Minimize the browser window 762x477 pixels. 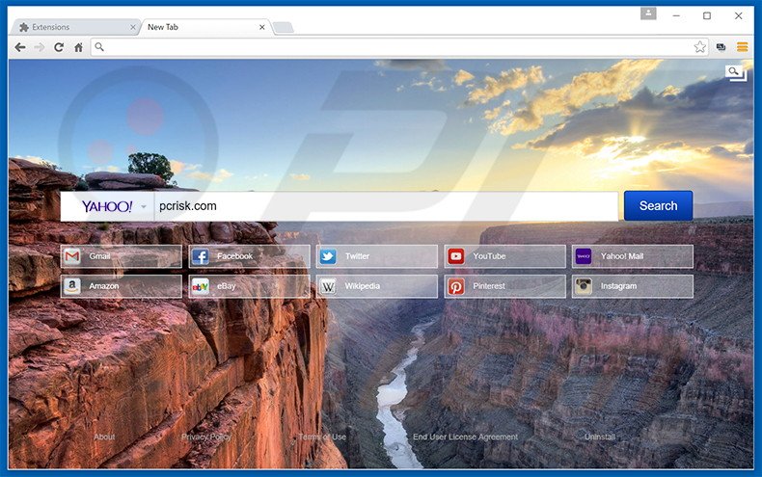(676, 15)
